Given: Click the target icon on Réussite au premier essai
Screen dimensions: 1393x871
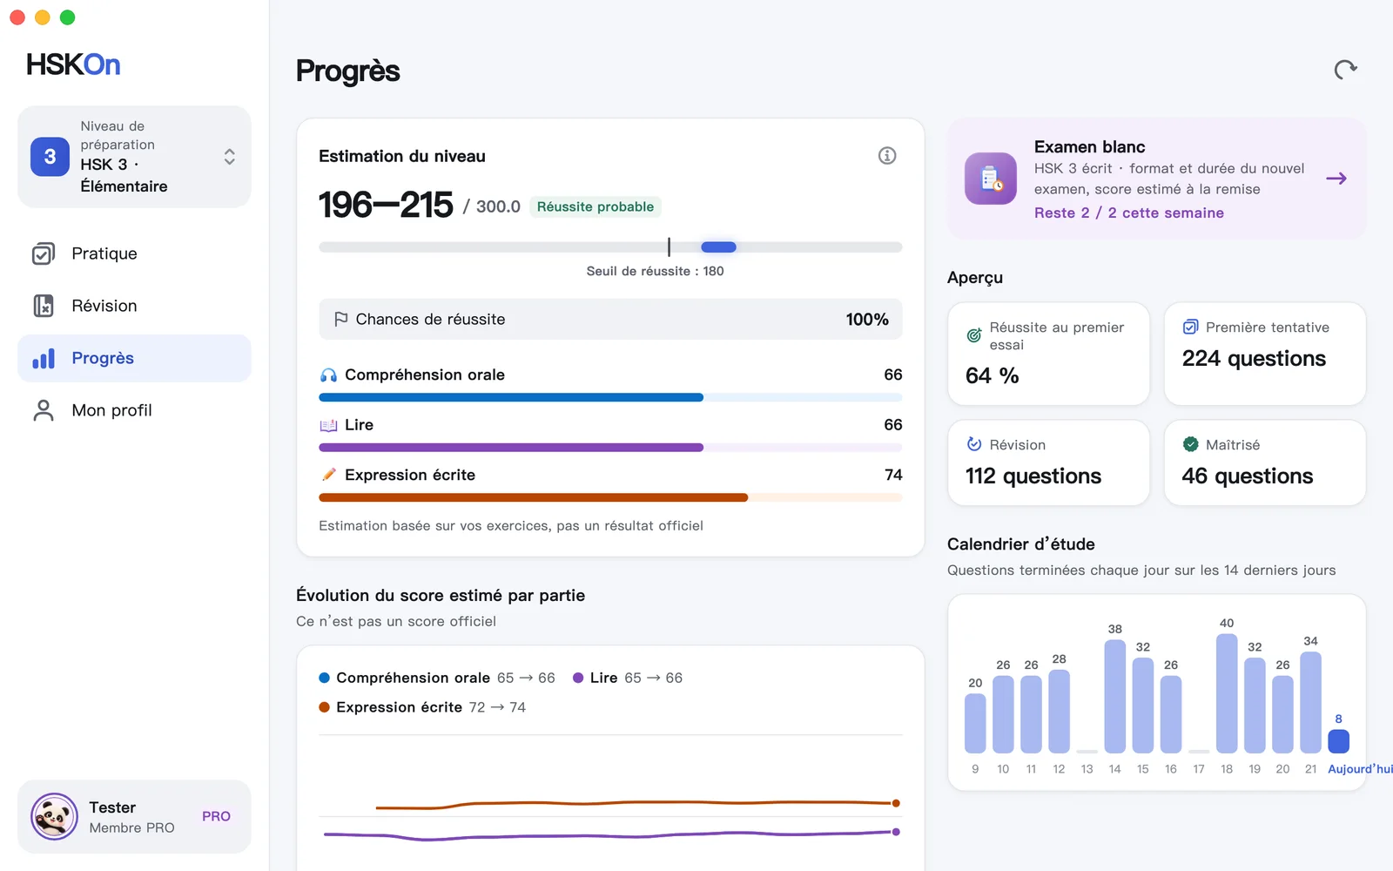Looking at the screenshot, I should [974, 335].
